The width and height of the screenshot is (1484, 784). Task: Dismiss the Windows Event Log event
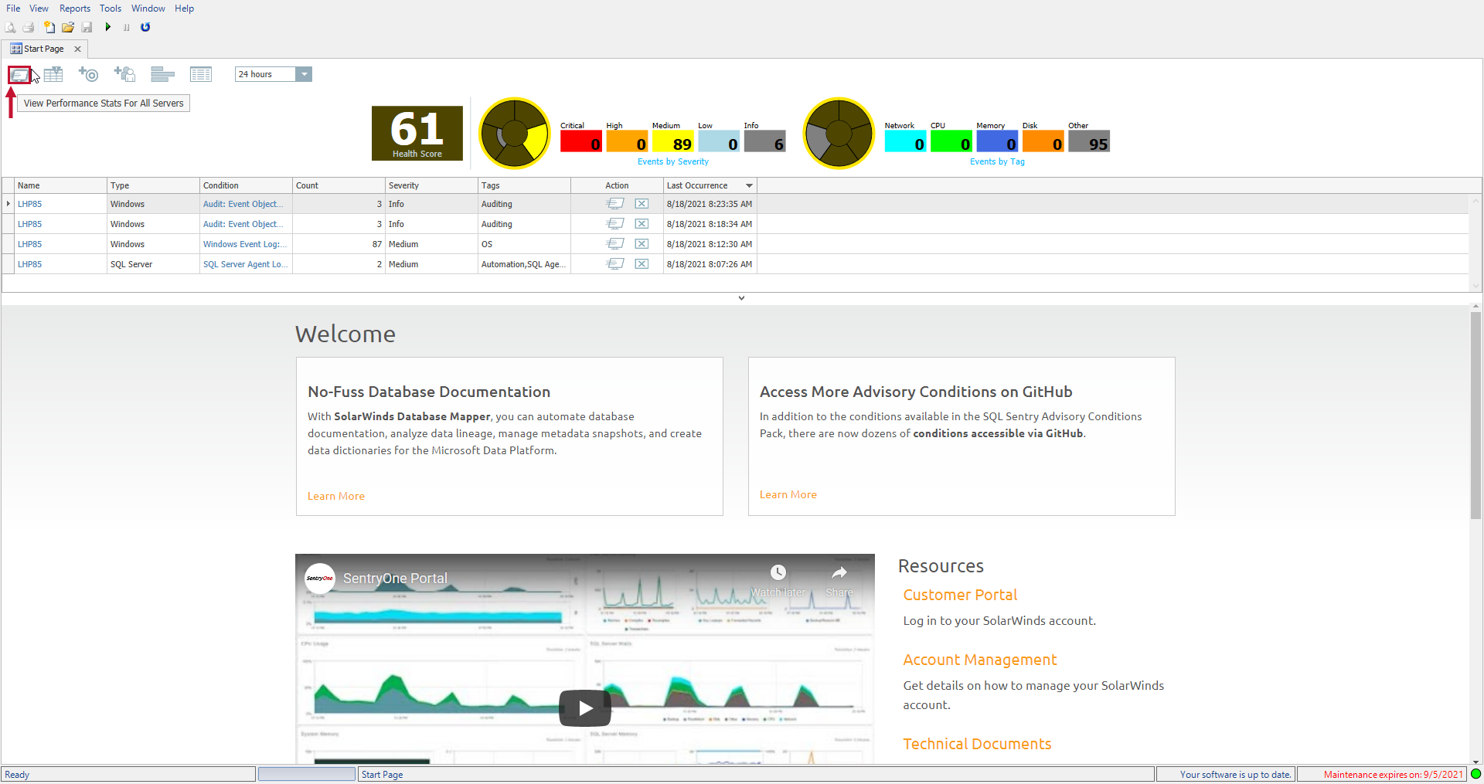(x=642, y=243)
